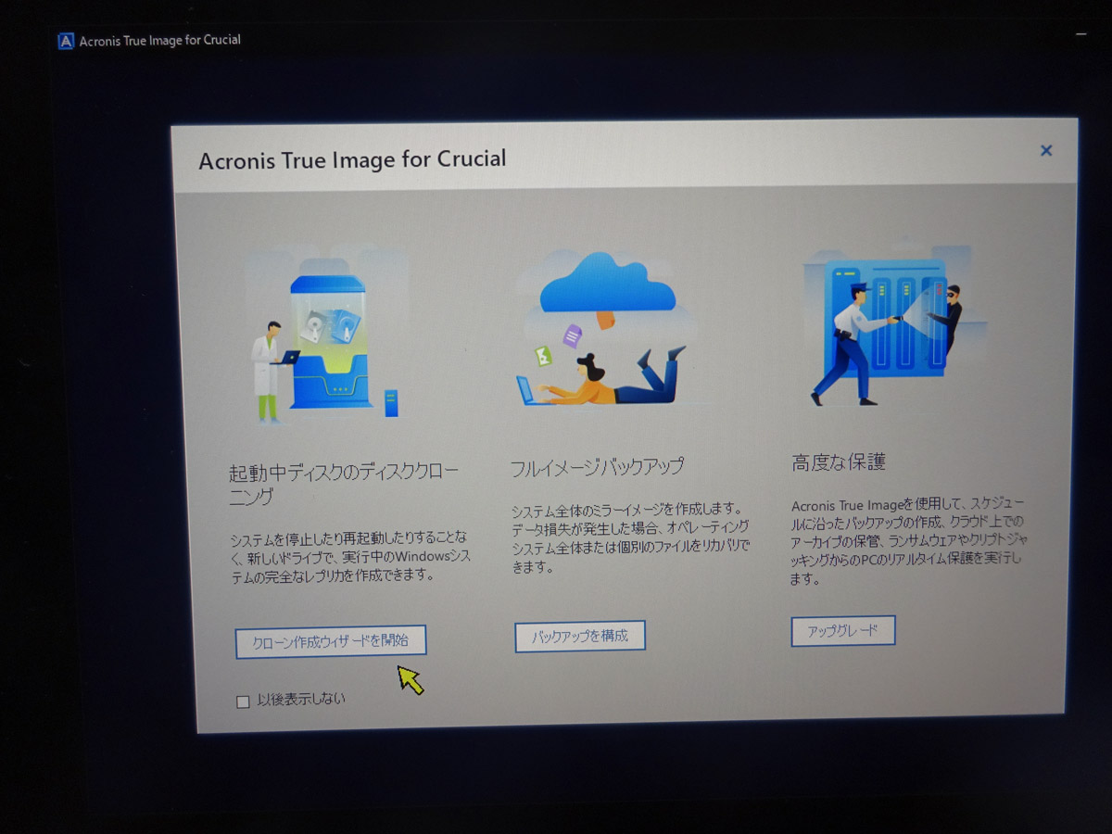Screen dimensions: 1112x834
Task: Click the cloud backup illustration
Action: pos(604,330)
